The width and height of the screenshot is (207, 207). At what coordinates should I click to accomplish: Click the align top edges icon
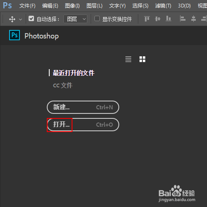click(x=147, y=19)
